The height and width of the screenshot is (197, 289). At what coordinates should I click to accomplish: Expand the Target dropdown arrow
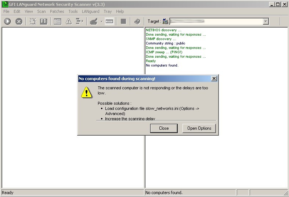click(x=265, y=21)
